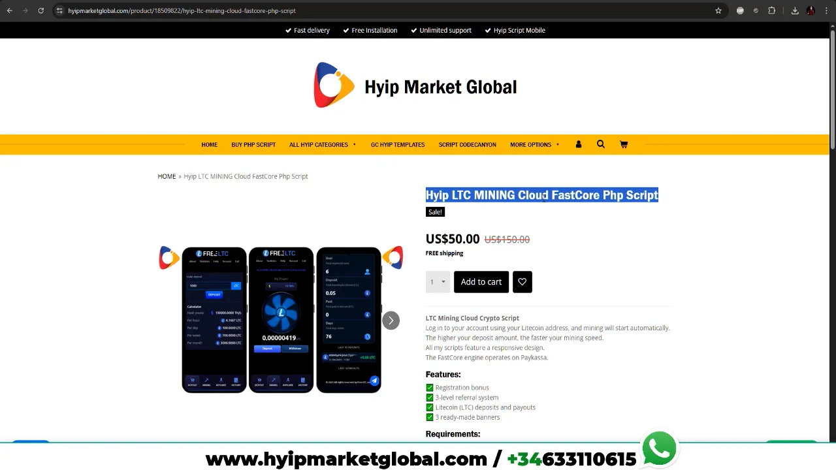Screen dimensions: 836x470
Task: Open the user account icon in navbar
Action: 578,144
